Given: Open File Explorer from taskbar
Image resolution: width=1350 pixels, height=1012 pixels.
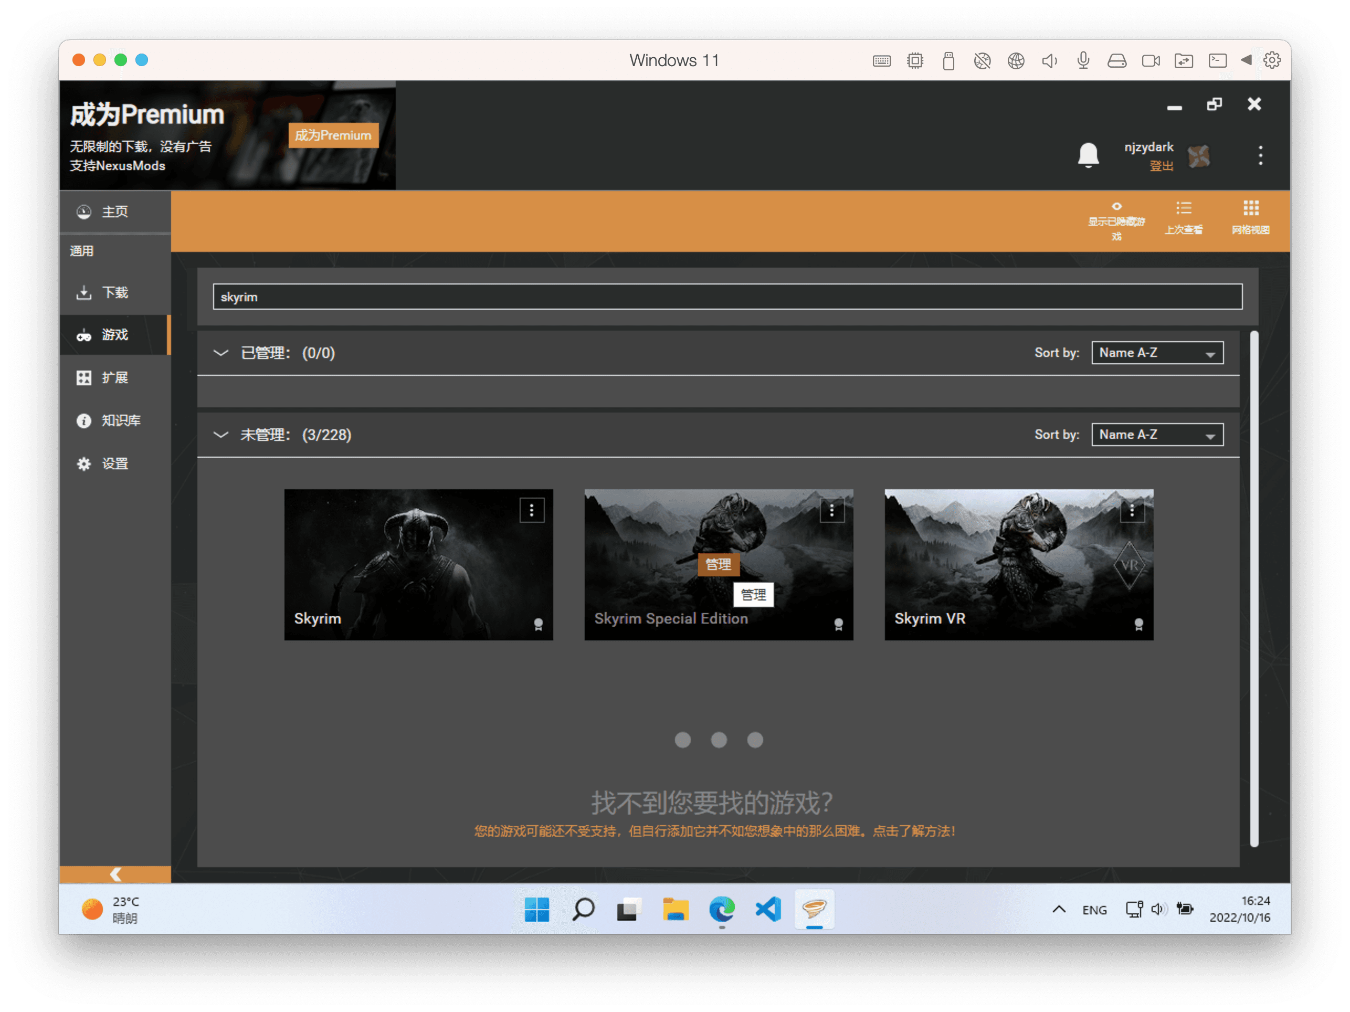Looking at the screenshot, I should coord(675,910).
